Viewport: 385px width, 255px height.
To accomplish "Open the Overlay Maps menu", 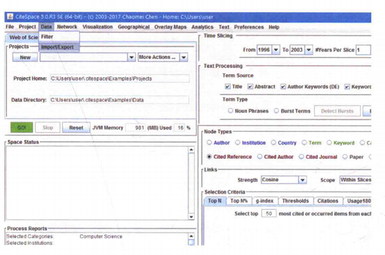I will (171, 27).
